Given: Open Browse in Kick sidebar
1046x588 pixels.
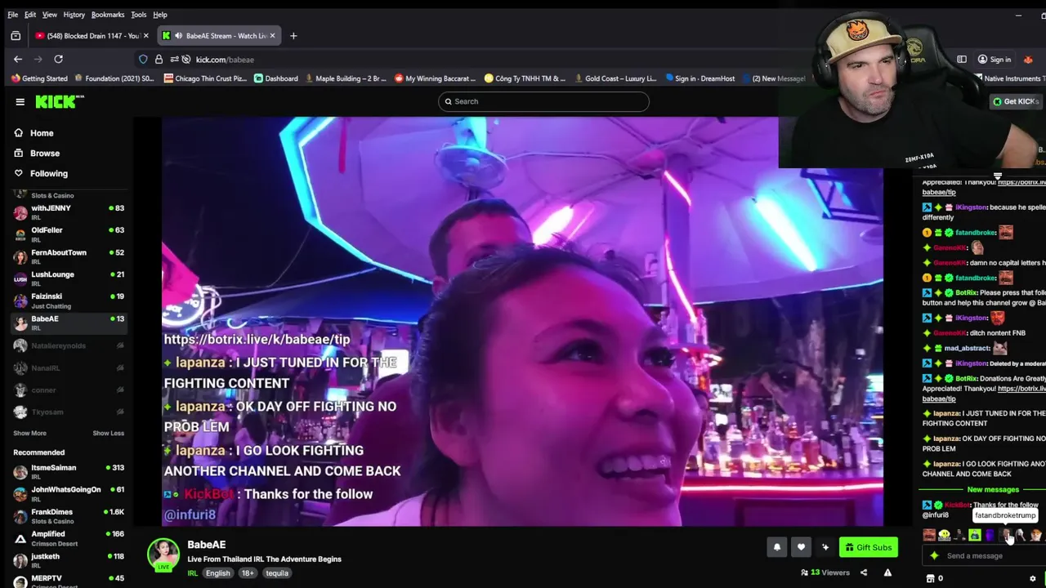Looking at the screenshot, I should (x=45, y=154).
